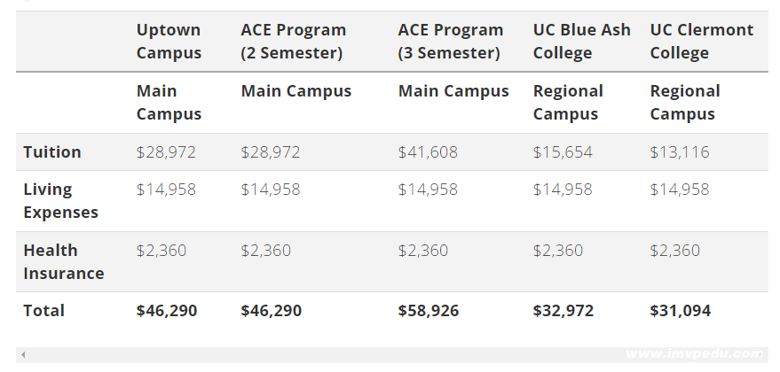Click the Living Expenses row label
Viewport: 780px width, 372px height.
point(60,201)
